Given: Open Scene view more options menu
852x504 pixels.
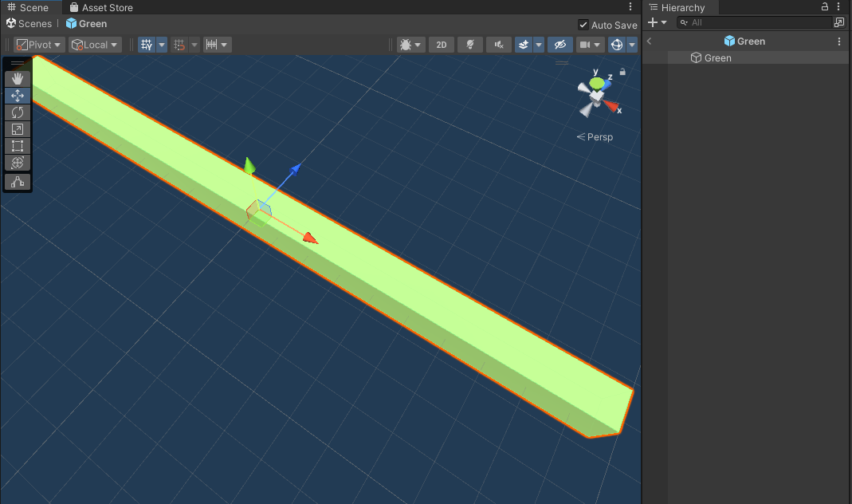Looking at the screenshot, I should pyautogui.click(x=630, y=7).
